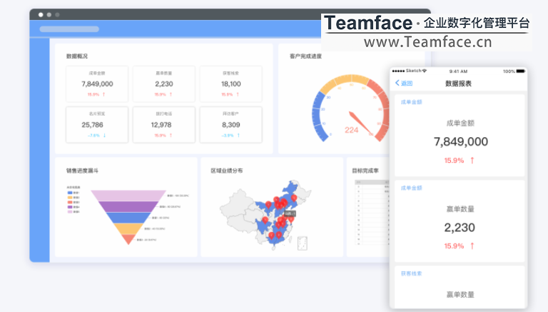This screenshot has width=548, height=312.
Task: Tap the battery icon in phone status bar
Action: [521, 71]
